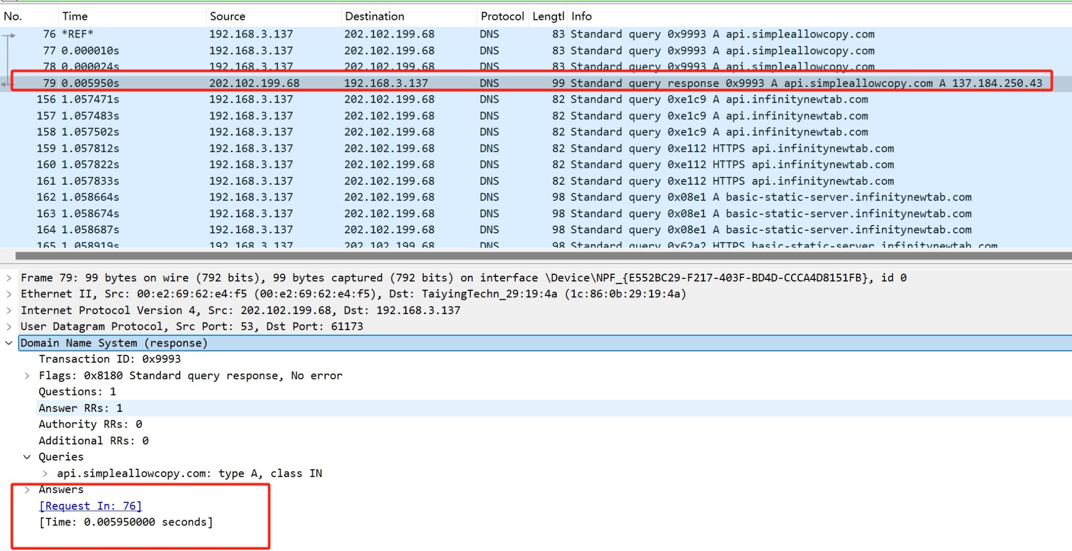Click the horizontal scrollbar under packet list
This screenshot has height=551, width=1072.
point(523,256)
